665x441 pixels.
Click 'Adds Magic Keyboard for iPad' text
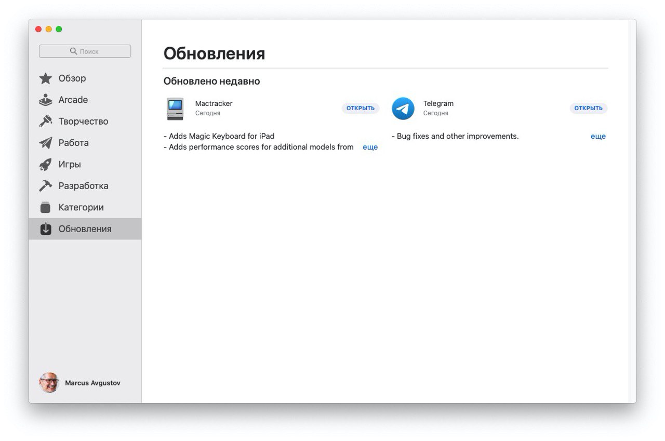219,136
